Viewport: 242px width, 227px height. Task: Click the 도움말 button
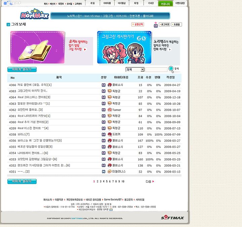(176, 25)
